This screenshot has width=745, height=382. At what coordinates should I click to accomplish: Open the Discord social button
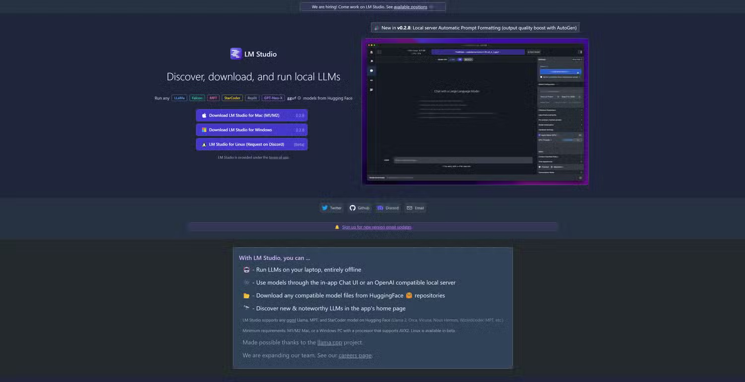pyautogui.click(x=388, y=208)
